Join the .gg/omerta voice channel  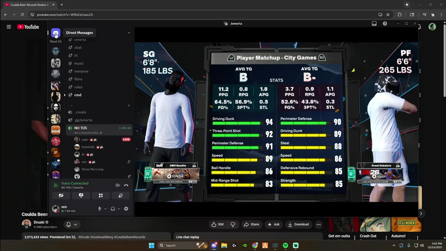point(99,120)
